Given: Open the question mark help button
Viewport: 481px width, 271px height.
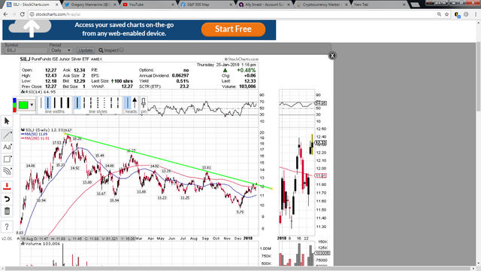Looking at the screenshot, I should (7, 227).
